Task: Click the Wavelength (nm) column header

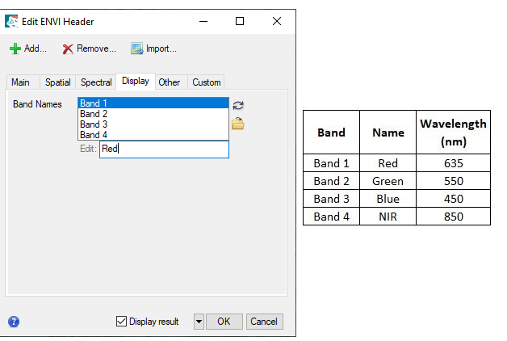Action: 454,133
